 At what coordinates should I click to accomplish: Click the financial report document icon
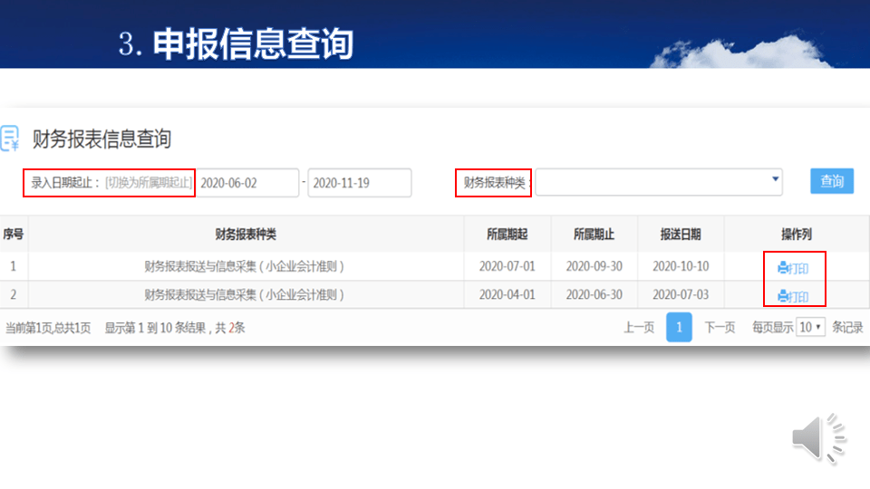click(10, 138)
